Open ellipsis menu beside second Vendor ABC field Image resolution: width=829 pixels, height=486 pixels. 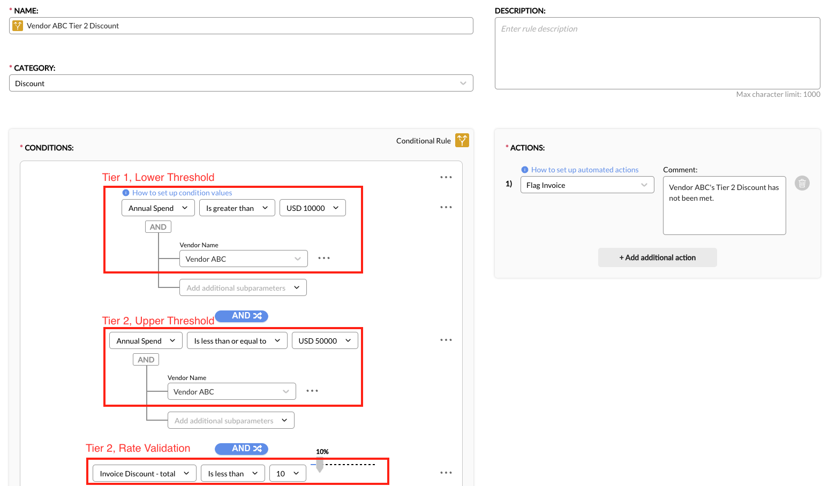[312, 391]
